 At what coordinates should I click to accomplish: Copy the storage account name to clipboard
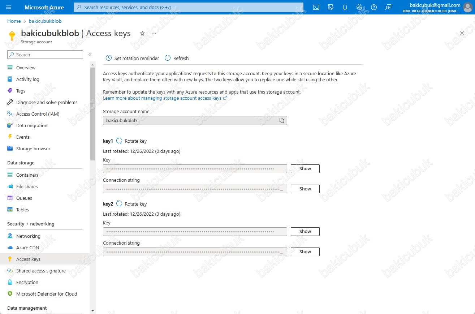(x=282, y=120)
